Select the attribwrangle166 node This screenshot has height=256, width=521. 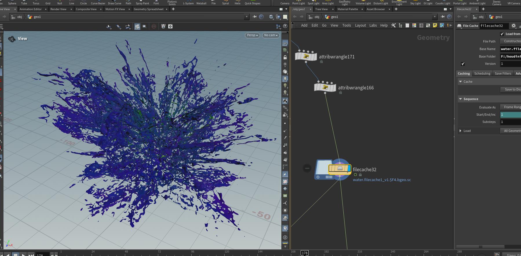pyautogui.click(x=325, y=87)
